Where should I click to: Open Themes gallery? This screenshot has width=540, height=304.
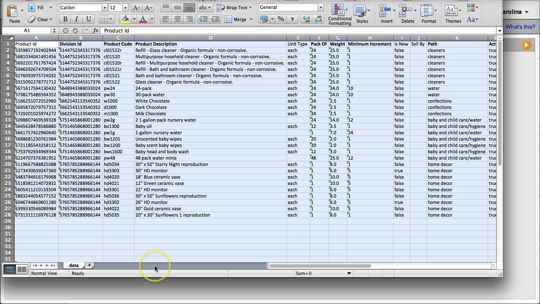point(453,14)
